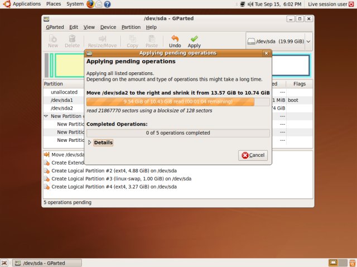Click the Create Logical Partition #4 operation icon

tap(46, 187)
